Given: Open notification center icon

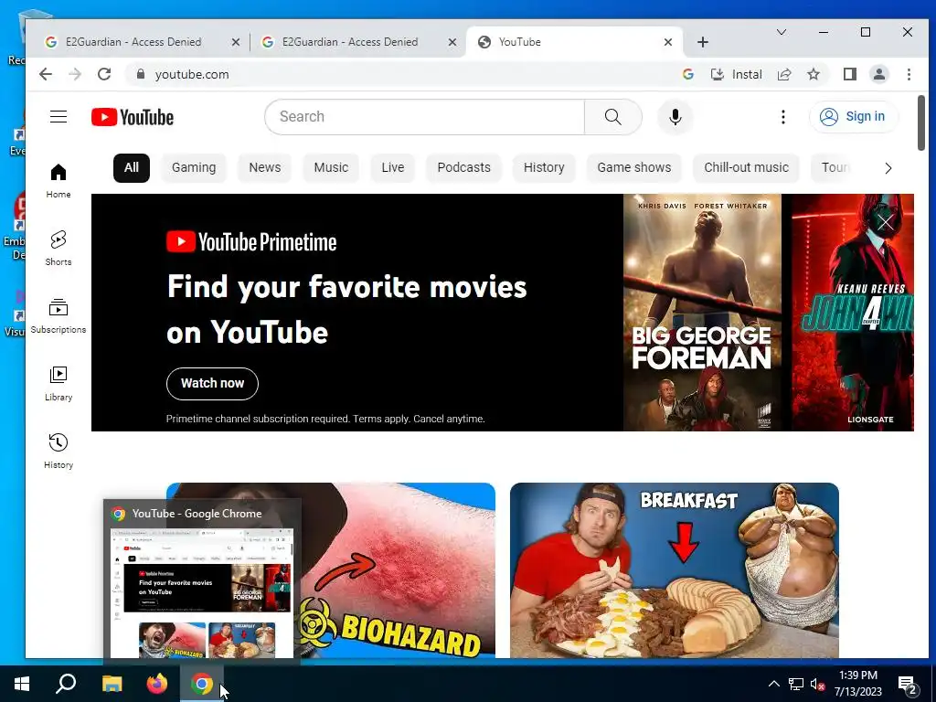Looking at the screenshot, I should tap(908, 684).
